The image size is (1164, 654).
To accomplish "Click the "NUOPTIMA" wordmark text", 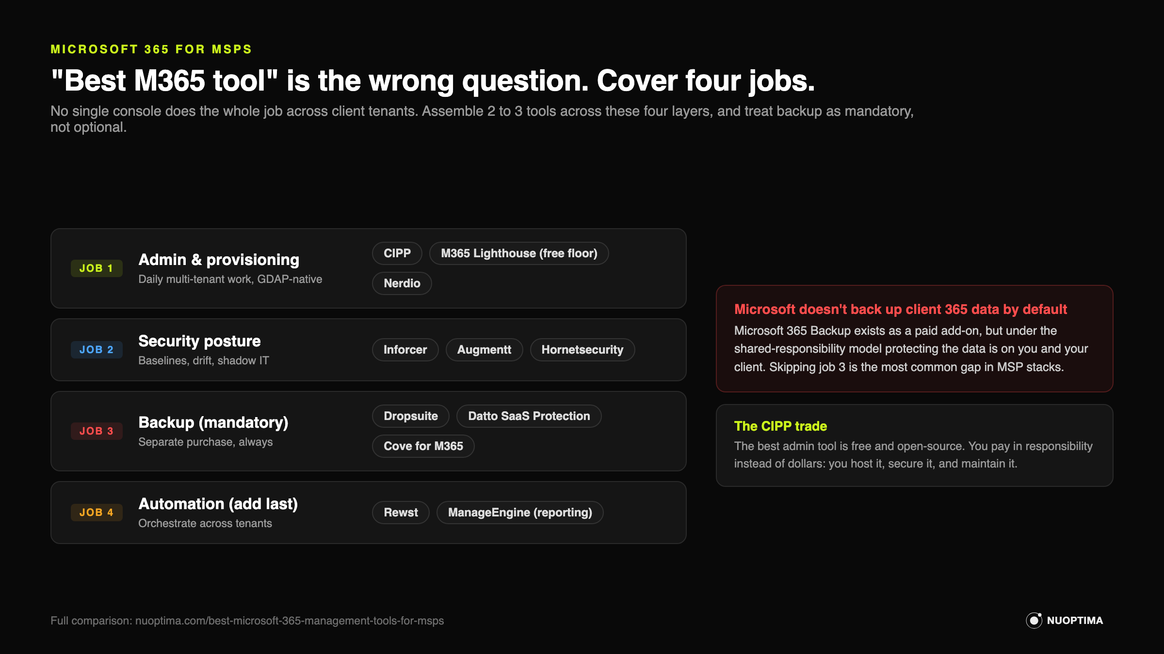I will coord(1075,621).
